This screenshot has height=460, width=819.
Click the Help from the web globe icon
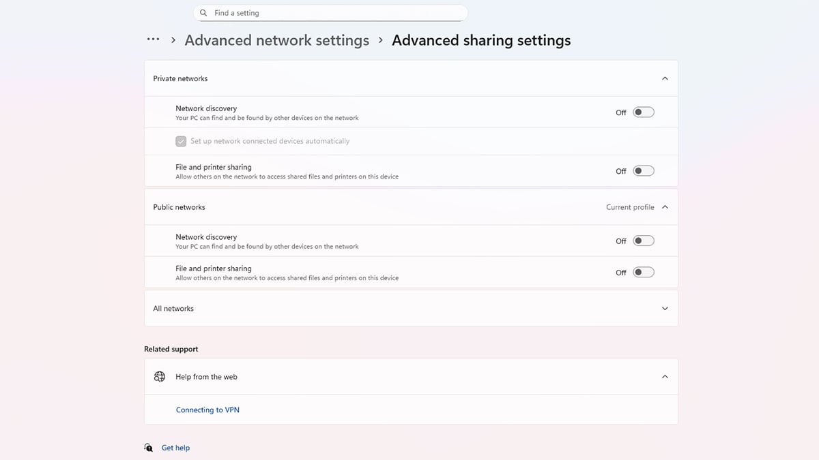[160, 377]
